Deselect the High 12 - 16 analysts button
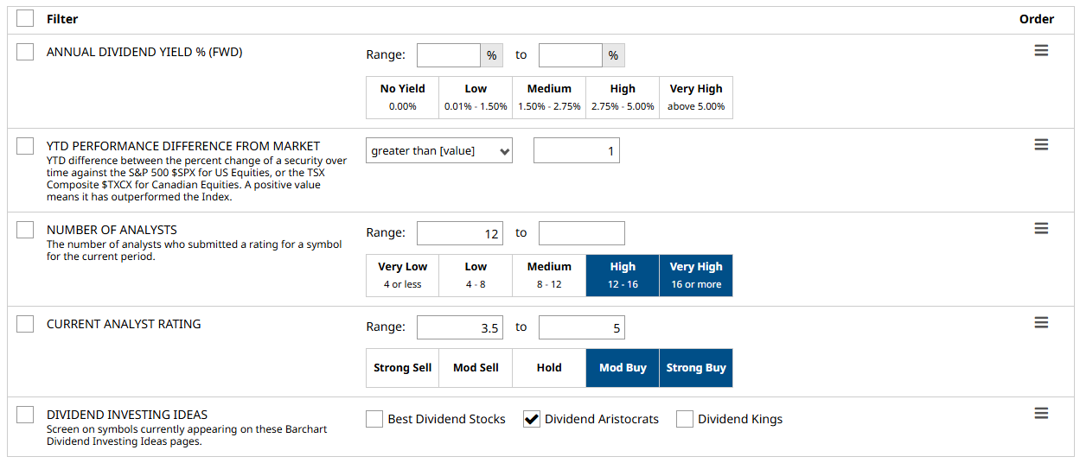Image resolution: width=1080 pixels, height=463 pixels. (623, 276)
